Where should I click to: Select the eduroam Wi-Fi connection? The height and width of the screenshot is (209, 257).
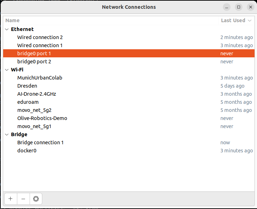(x=27, y=102)
